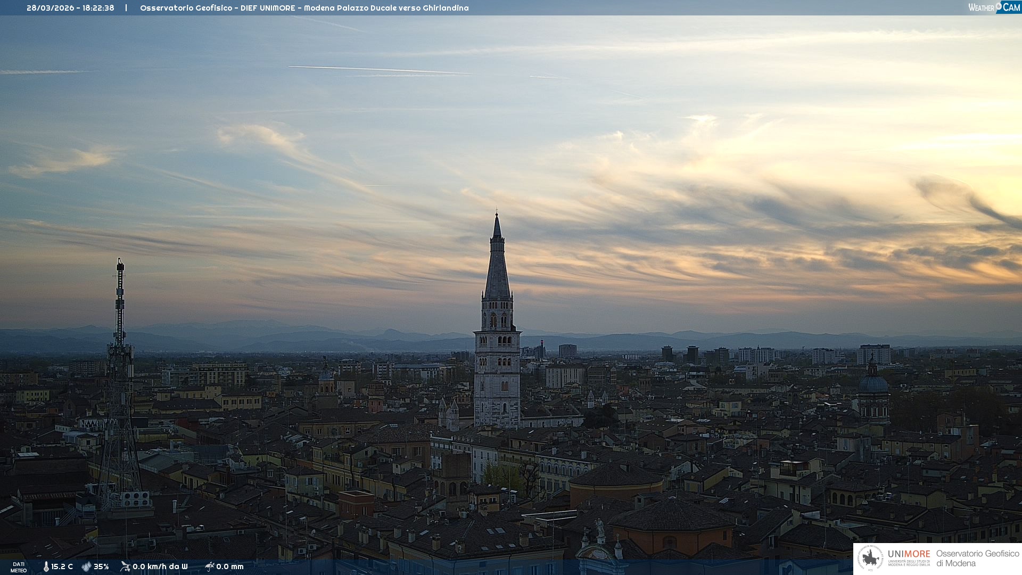Screen dimensions: 1022x575
Task: Click the 15.2 C temperature reading
Action: [62, 566]
